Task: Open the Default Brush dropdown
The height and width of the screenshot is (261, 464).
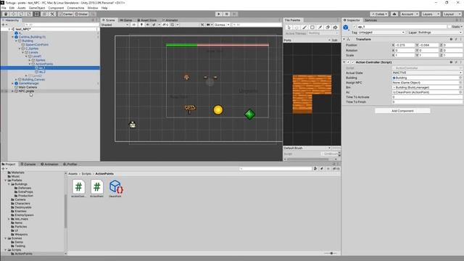Action: tap(307, 148)
